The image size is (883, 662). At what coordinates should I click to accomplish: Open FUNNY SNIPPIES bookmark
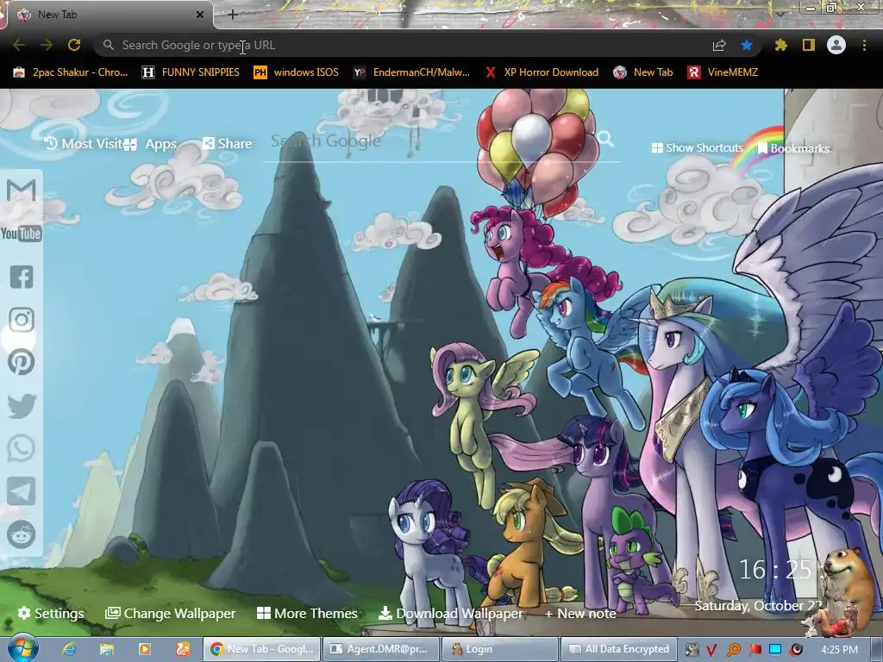click(191, 72)
